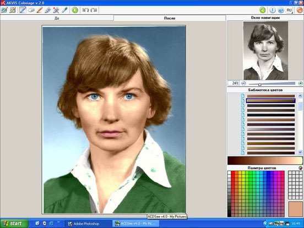Select the Eraser tool
Screen dimensions: 304x228
click(31, 10)
